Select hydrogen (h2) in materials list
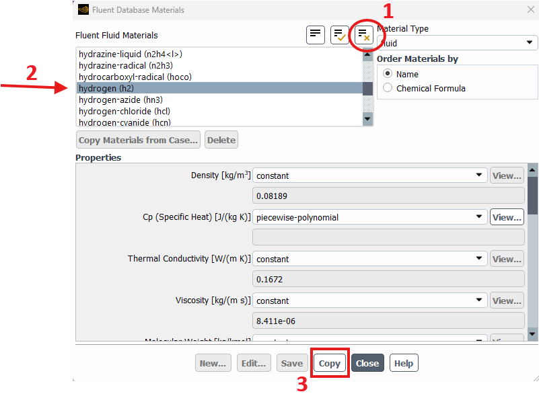 pos(219,88)
